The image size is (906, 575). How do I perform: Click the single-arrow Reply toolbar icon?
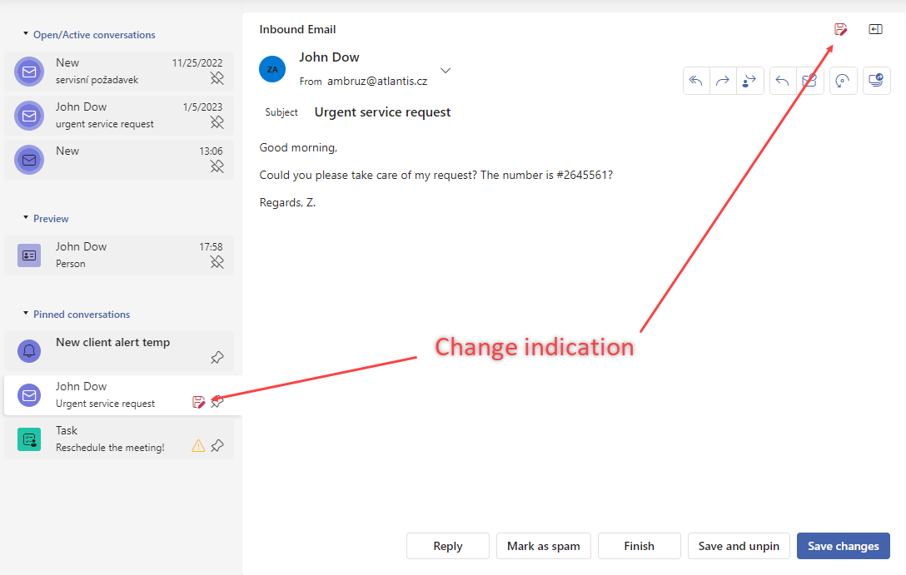(783, 81)
